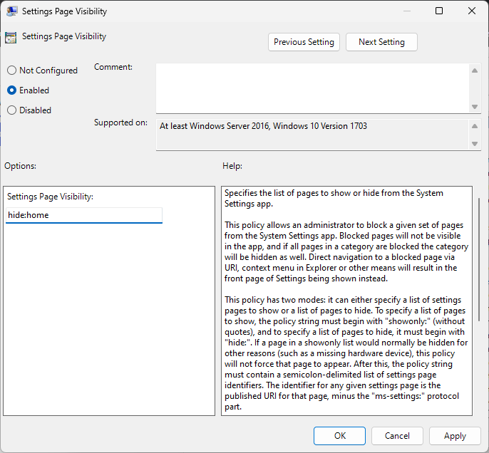Click the 'Help:' label

(x=232, y=166)
